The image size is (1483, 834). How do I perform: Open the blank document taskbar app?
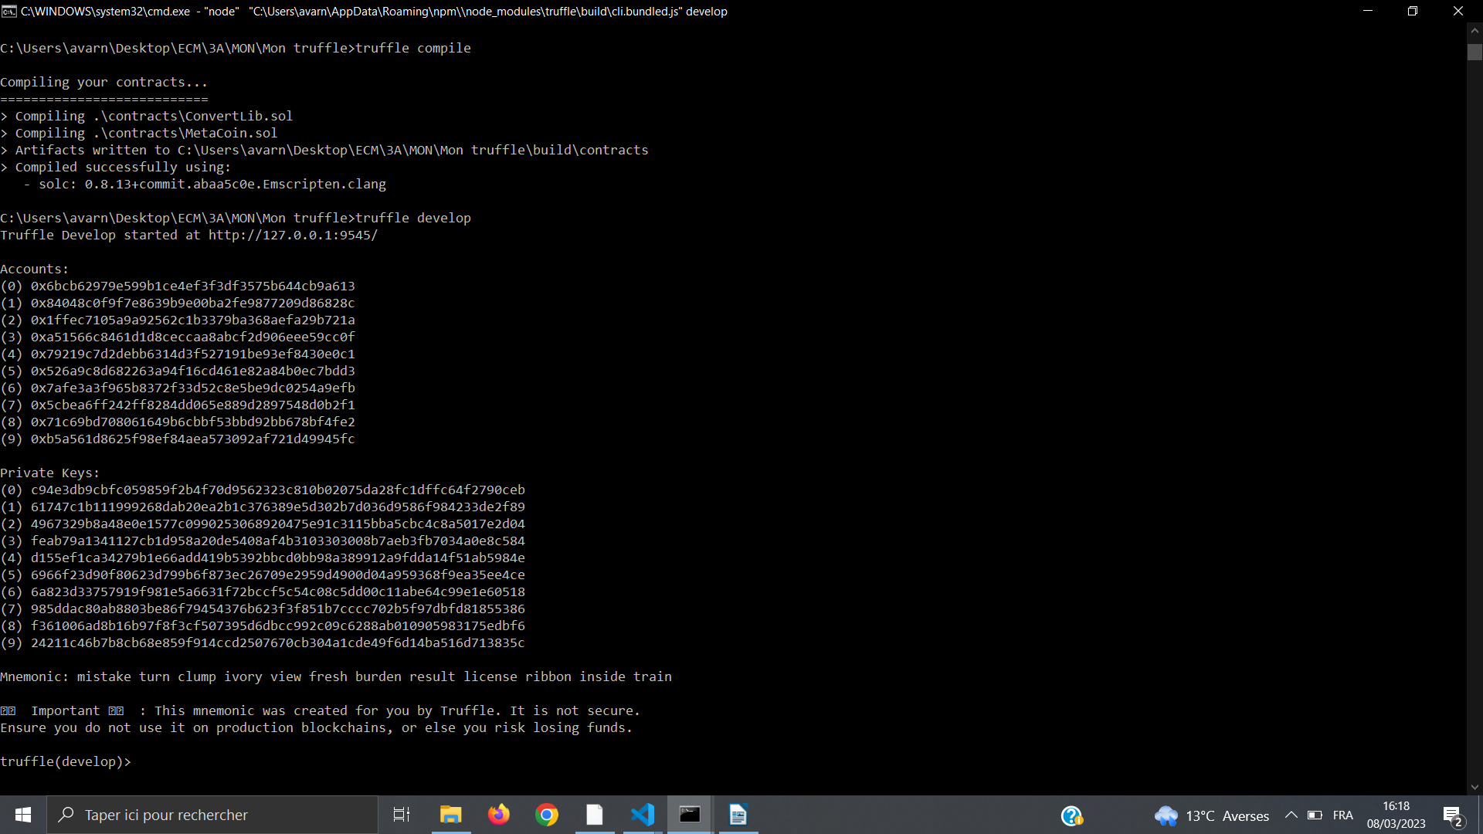(595, 815)
